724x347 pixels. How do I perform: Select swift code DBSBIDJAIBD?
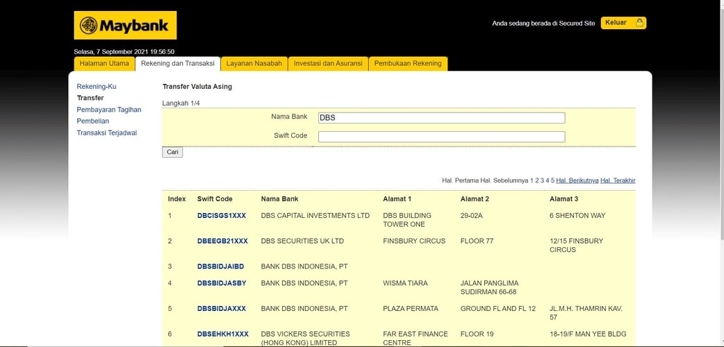click(220, 266)
